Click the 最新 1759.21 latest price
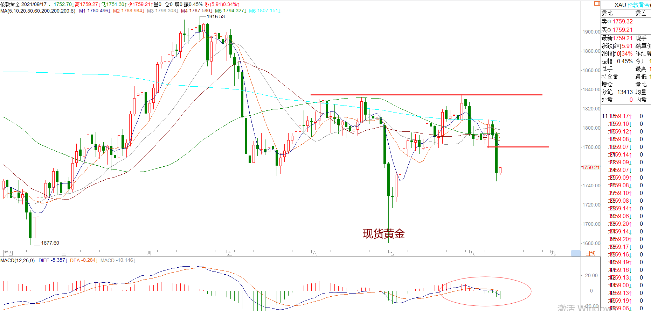The image size is (651, 311). click(617, 38)
